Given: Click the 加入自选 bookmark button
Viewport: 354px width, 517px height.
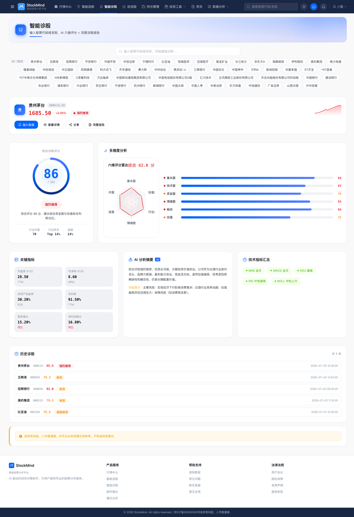Looking at the screenshot, I should pyautogui.click(x=26, y=125).
